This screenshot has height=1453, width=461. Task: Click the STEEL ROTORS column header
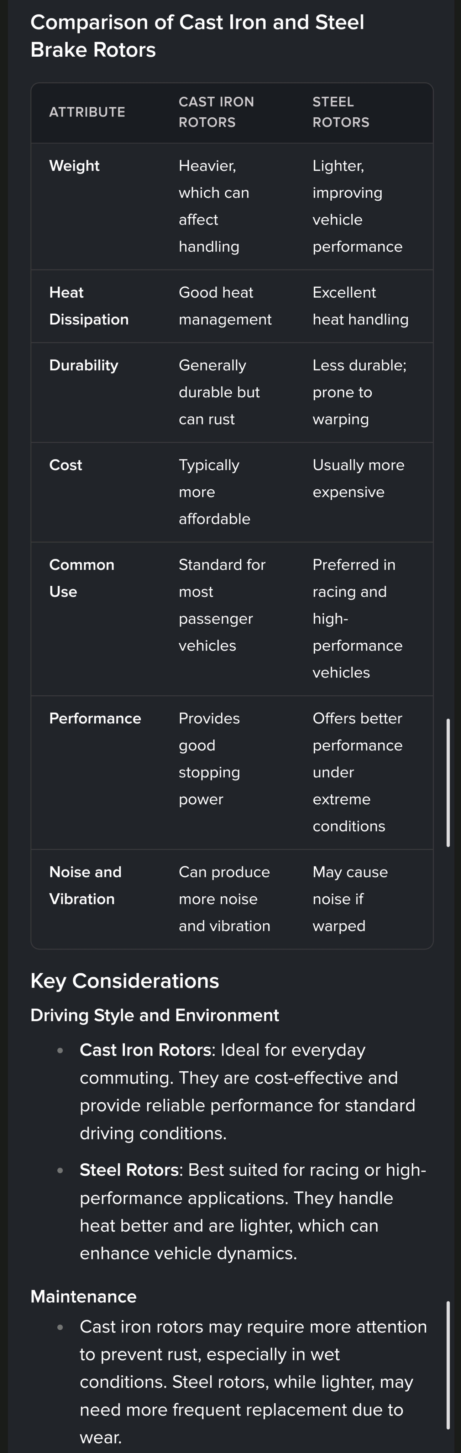click(x=341, y=112)
